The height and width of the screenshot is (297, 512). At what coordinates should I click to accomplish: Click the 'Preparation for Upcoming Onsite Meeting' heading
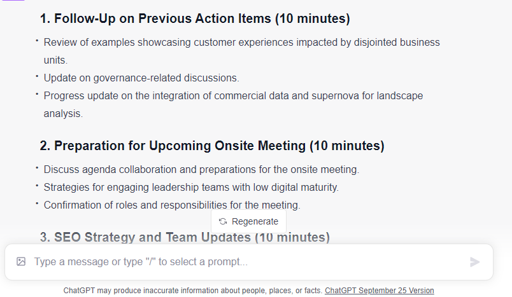tap(173, 146)
